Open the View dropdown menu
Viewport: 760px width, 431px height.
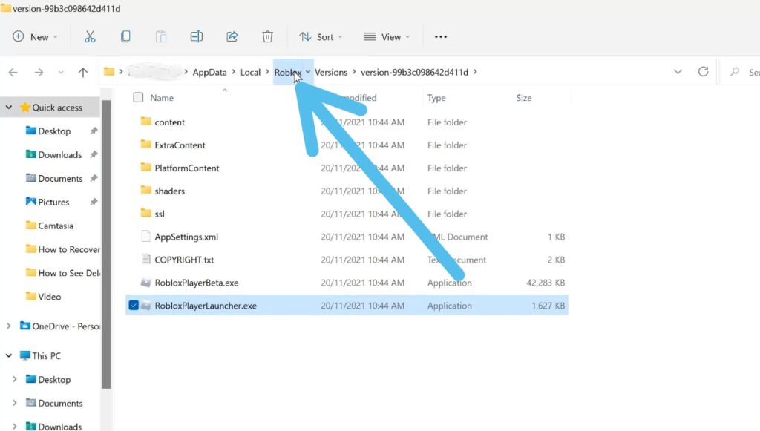point(387,37)
